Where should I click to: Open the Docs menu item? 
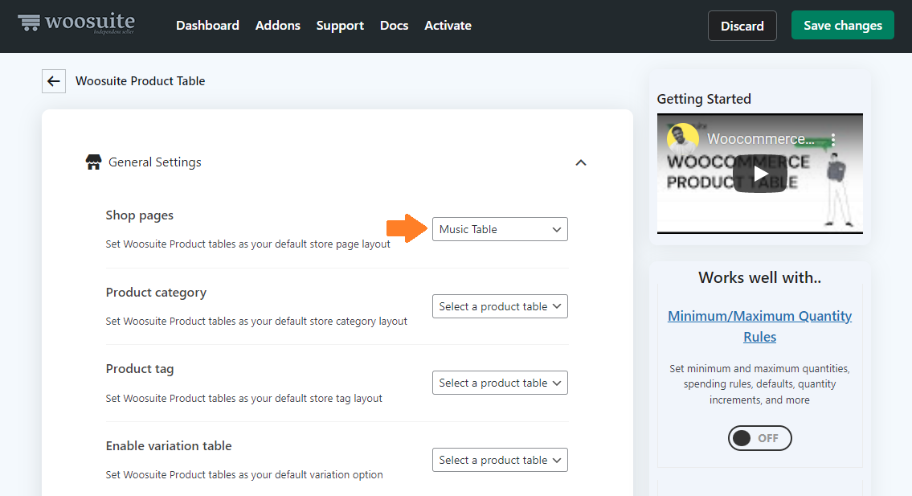pyautogui.click(x=394, y=26)
